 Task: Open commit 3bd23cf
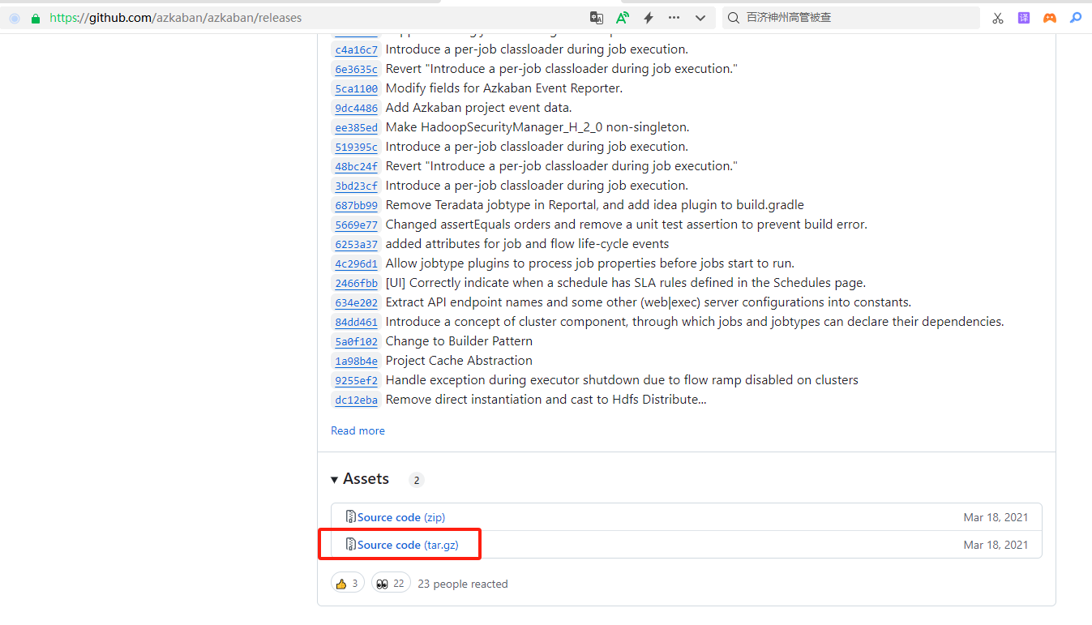pyautogui.click(x=357, y=186)
